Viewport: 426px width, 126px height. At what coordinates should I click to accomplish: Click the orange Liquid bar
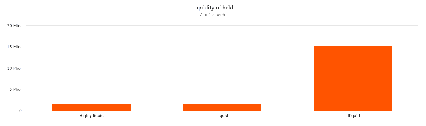(222, 107)
